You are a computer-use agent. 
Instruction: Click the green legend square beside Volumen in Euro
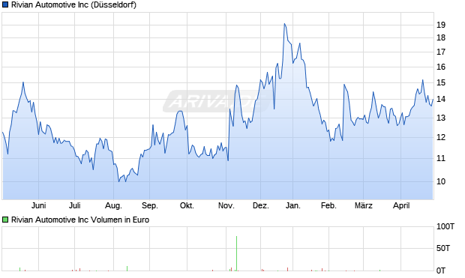[5, 220]
